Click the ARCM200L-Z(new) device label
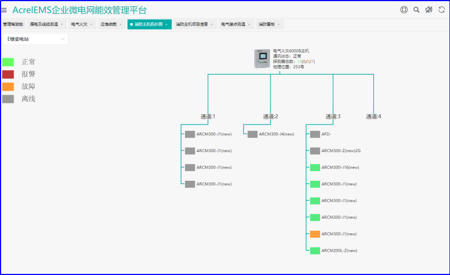This screenshot has height=275, width=450. coord(339,251)
